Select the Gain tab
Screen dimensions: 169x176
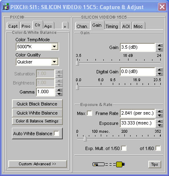[97, 25]
